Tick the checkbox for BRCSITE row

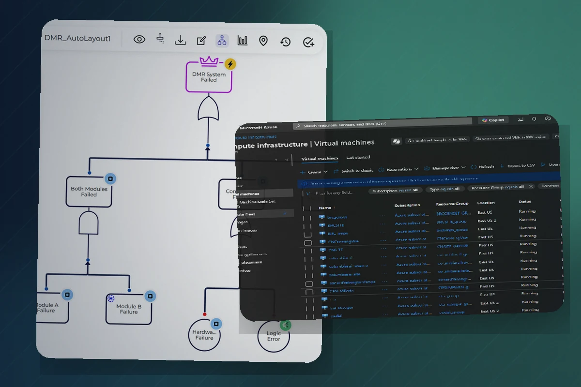click(307, 225)
